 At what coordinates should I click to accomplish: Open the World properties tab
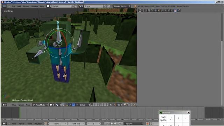(x=155, y=10)
